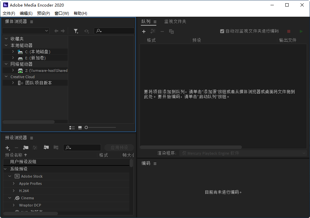Click the Export Preset icon in preset browser

(x=56, y=147)
